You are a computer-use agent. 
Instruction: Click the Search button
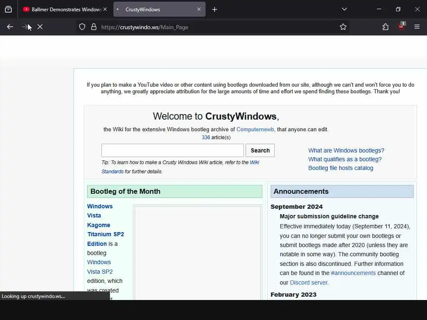click(x=260, y=150)
